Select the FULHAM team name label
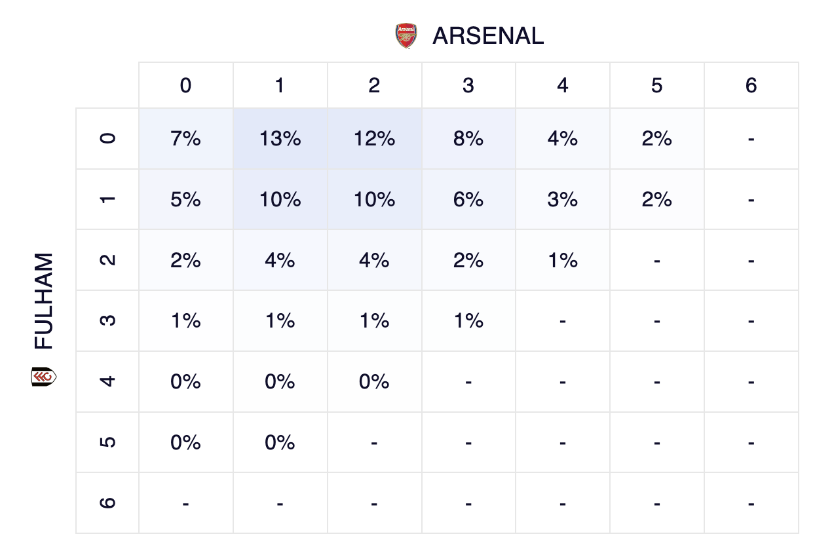The width and height of the screenshot is (815, 549). 44,301
